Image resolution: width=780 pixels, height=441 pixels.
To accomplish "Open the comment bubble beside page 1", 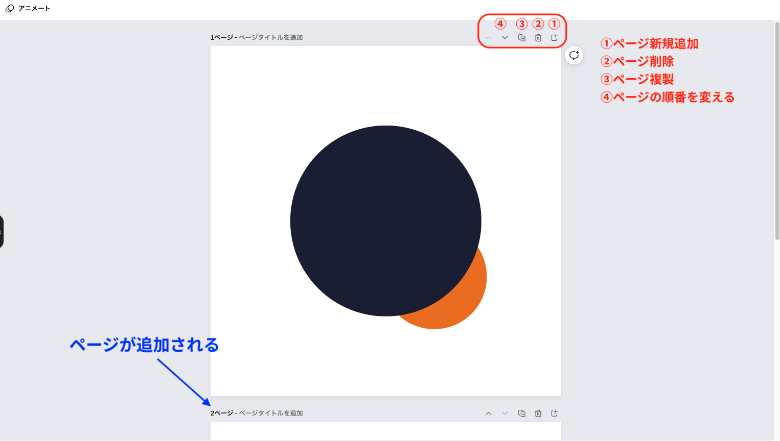I will pyautogui.click(x=574, y=56).
